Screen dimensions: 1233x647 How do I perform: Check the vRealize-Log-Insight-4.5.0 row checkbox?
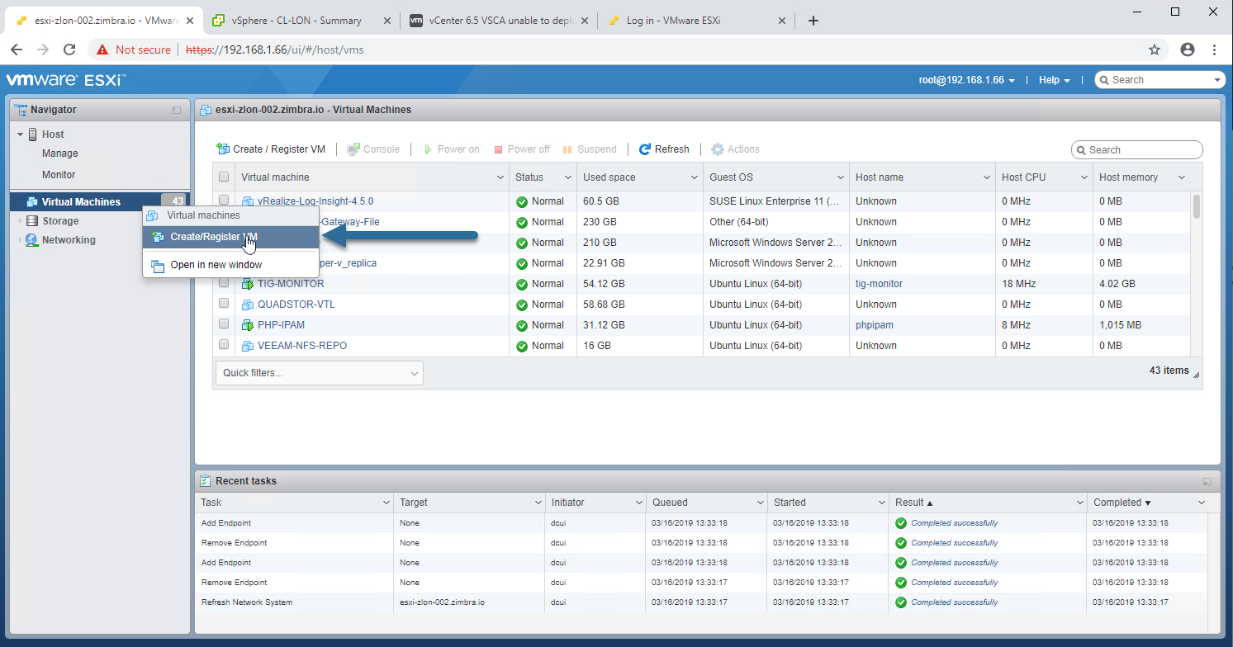pos(224,200)
